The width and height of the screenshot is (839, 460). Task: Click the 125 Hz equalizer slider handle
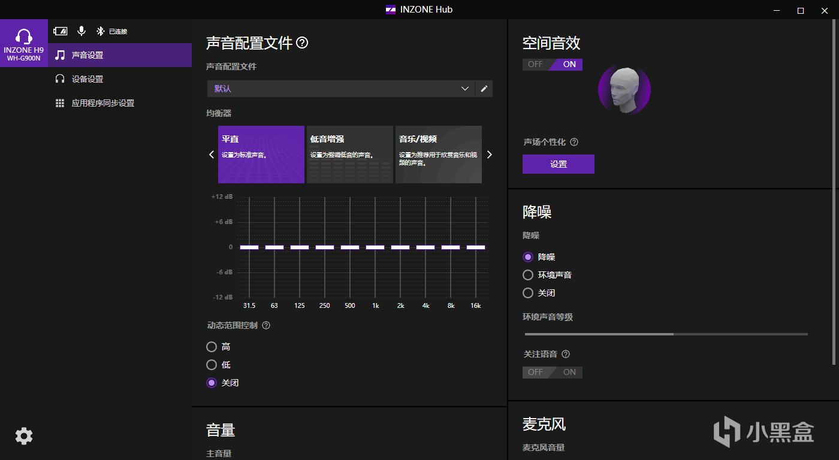300,247
